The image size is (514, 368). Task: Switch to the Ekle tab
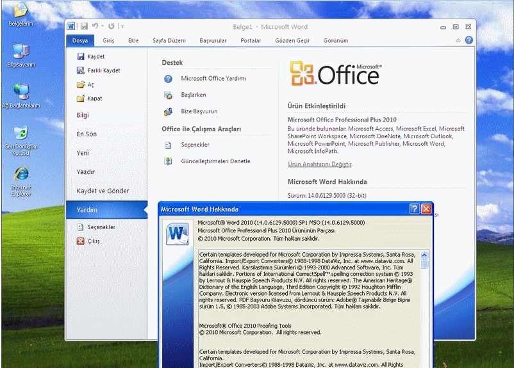click(x=133, y=40)
